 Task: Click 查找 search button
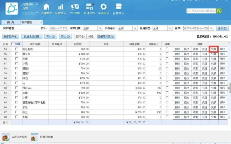(x=222, y=28)
